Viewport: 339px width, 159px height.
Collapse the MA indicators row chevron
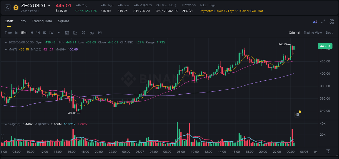coord(6,49)
